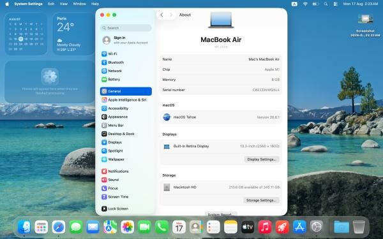
Task: Click the sidebar Search field
Action: coord(126,28)
